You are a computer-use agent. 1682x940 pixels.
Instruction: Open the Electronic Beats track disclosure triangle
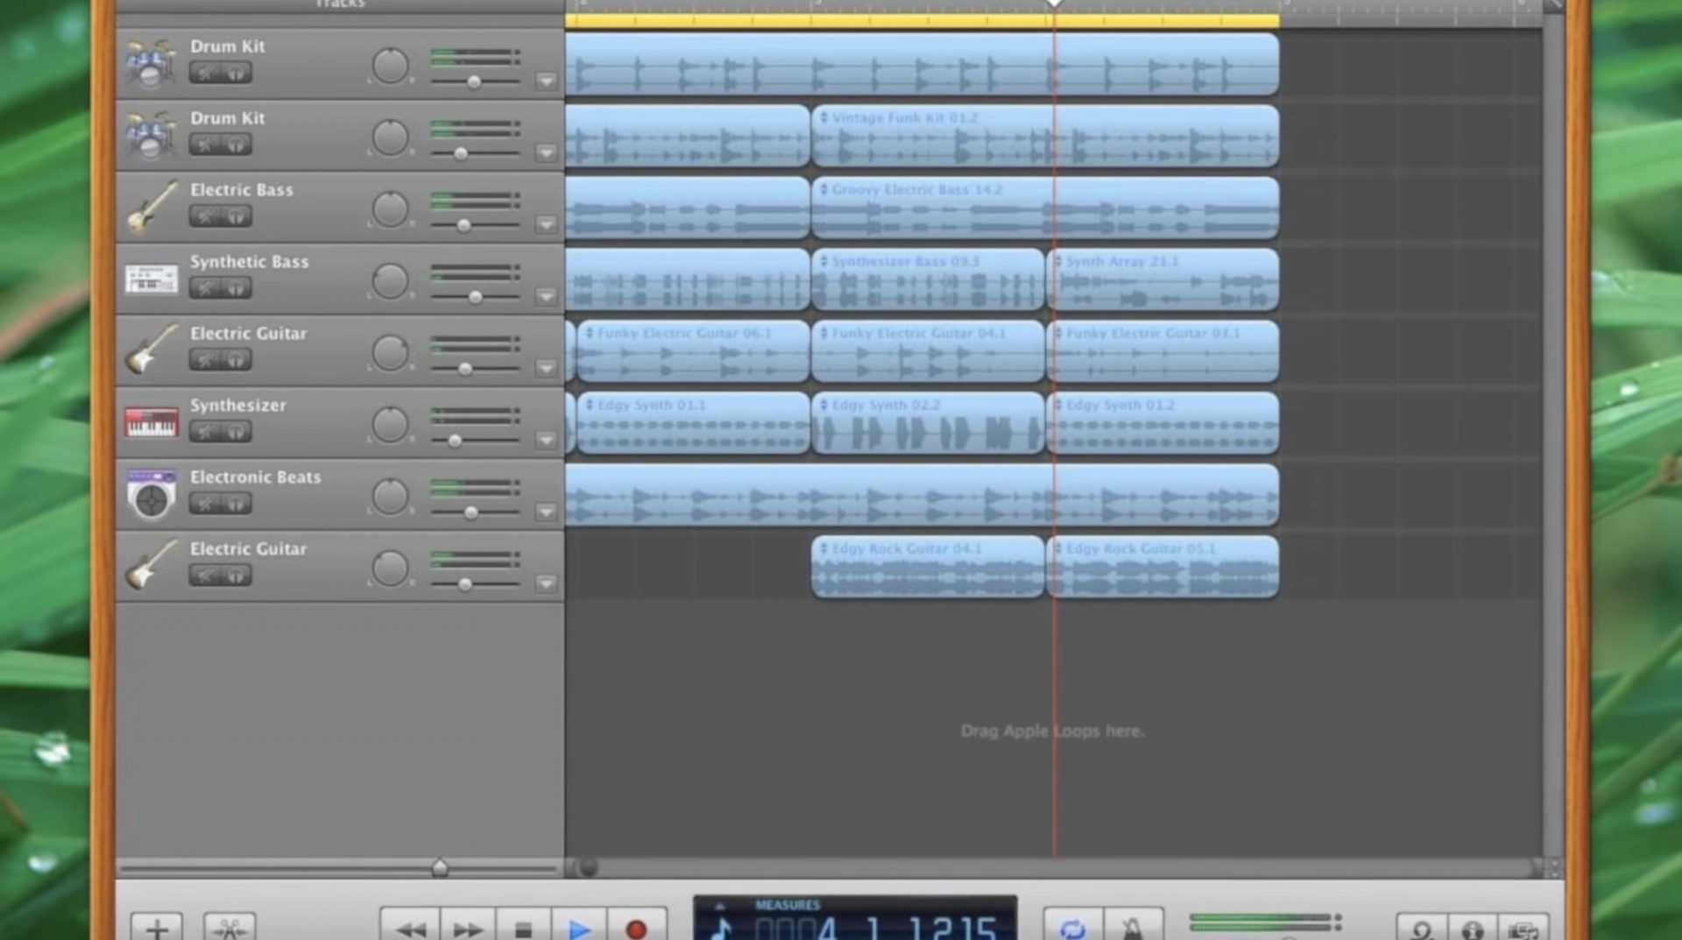[x=548, y=512]
